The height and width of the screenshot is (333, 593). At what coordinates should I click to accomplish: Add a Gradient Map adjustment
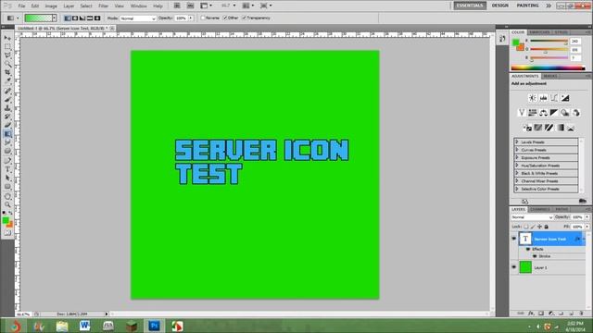pyautogui.click(x=560, y=128)
